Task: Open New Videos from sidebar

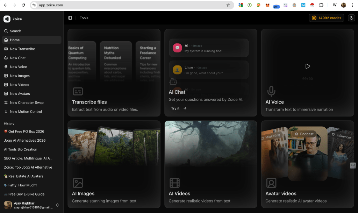Action: [x=19, y=85]
